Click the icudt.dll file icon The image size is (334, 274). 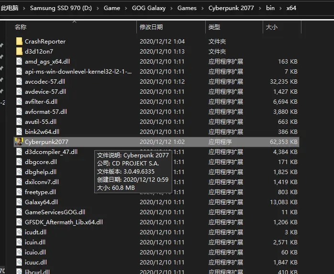tap(19, 232)
